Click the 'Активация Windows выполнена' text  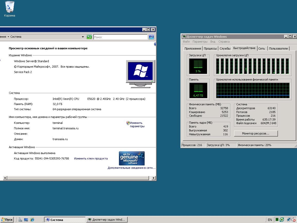[35, 153]
